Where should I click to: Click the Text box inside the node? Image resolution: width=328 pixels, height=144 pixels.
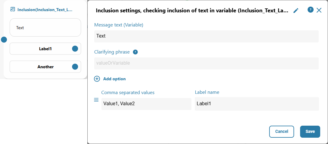click(45, 28)
